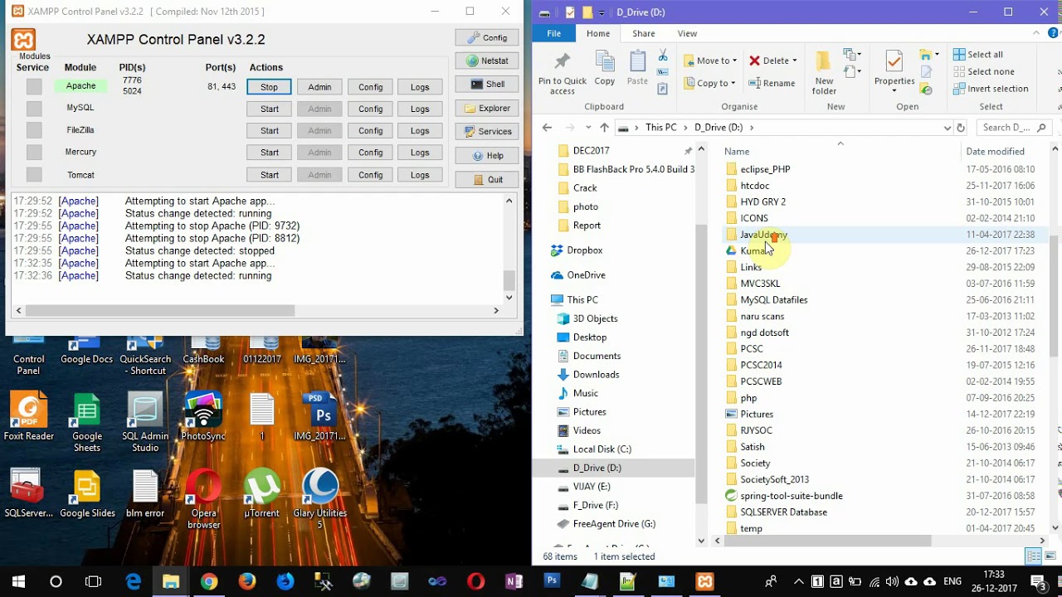Viewport: 1062px width, 597px height.
Task: Open Config for Tomcat
Action: 370,175
